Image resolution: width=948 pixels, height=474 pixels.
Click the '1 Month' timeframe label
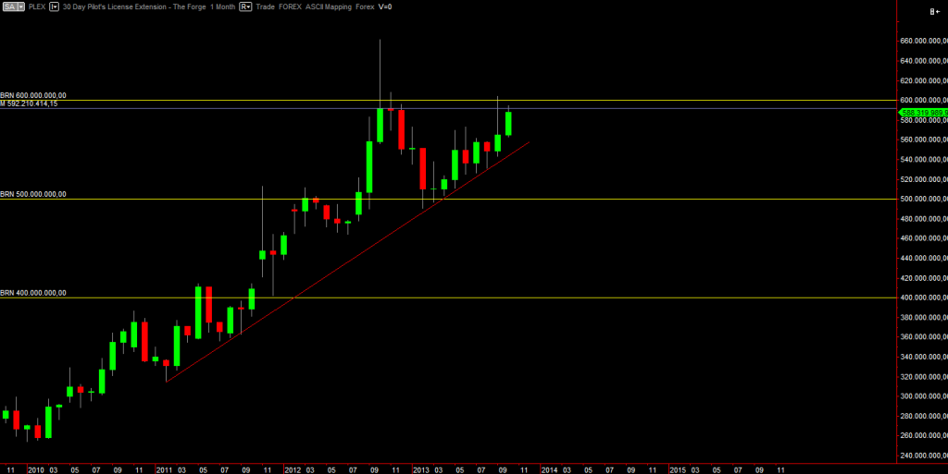pos(223,6)
